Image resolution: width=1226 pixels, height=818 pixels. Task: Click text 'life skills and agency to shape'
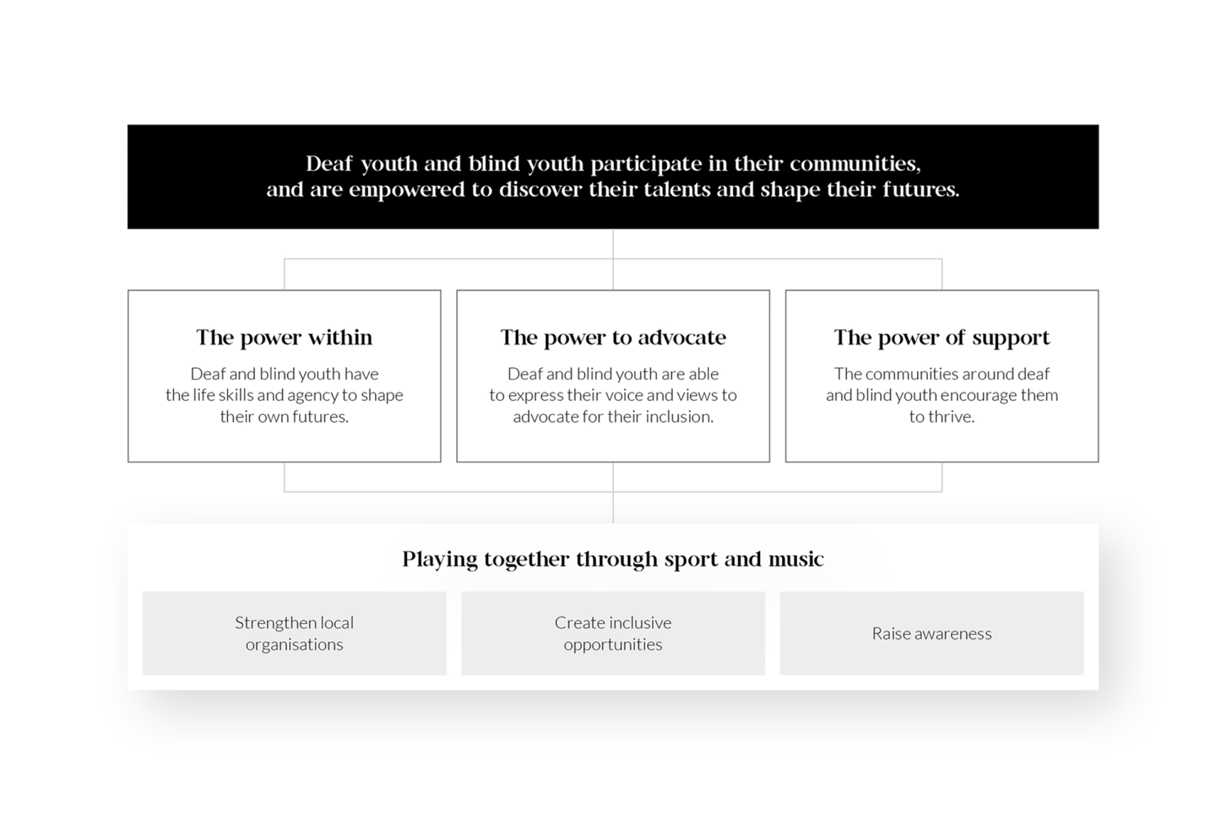point(298,396)
